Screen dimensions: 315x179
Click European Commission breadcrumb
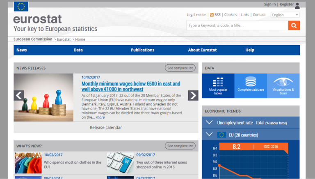(33, 39)
